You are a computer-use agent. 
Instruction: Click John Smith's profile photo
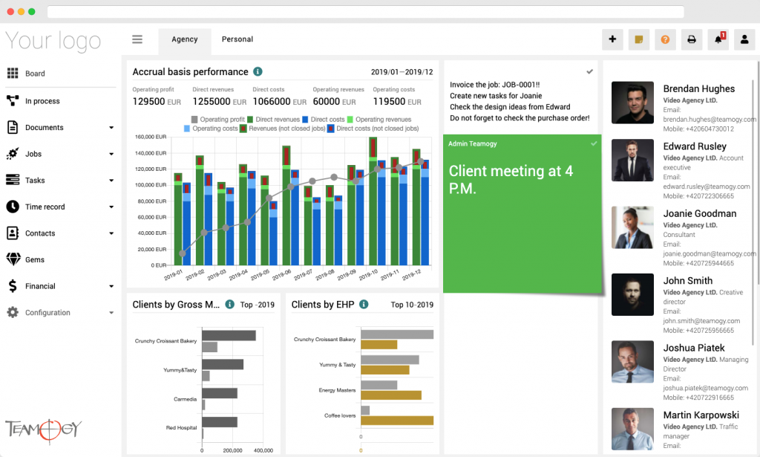pyautogui.click(x=632, y=294)
